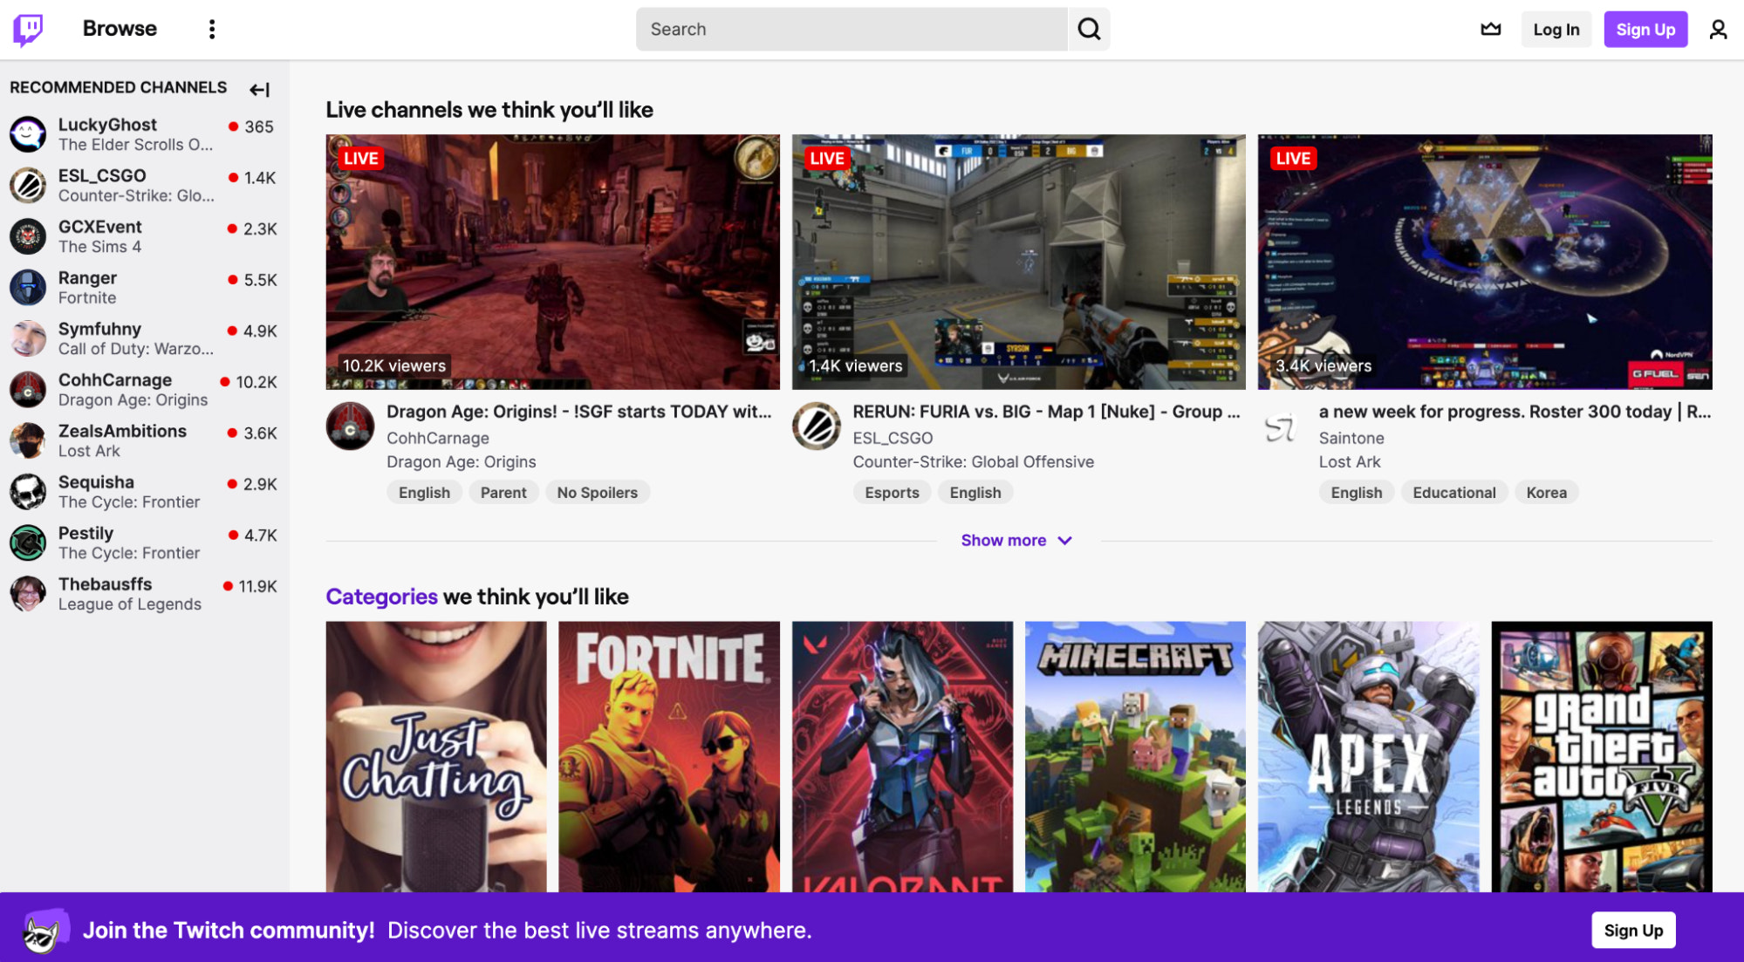
Task: Click the English tag filter on CohhCarnage
Action: click(x=424, y=493)
